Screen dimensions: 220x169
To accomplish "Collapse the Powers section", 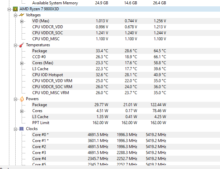I will [x=15, y=99].
